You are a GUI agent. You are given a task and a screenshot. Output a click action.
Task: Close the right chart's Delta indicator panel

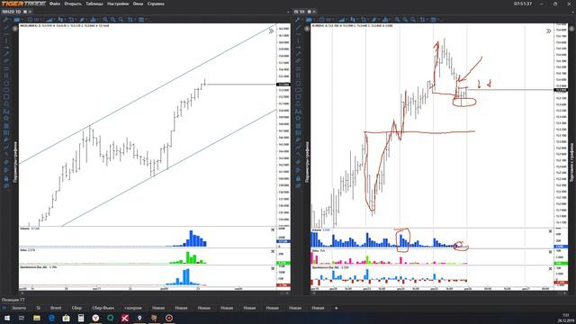pyautogui.click(x=550, y=252)
